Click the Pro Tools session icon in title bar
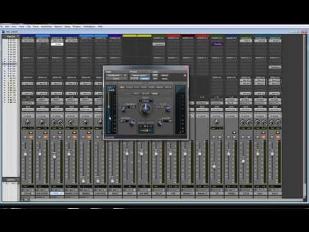 coord(3,32)
